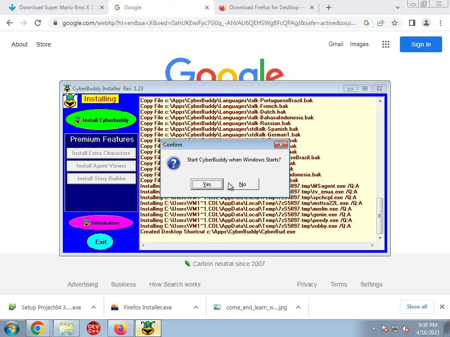Viewport: 450px width, 337px height.
Task: Open Gmail link
Action: click(x=336, y=44)
